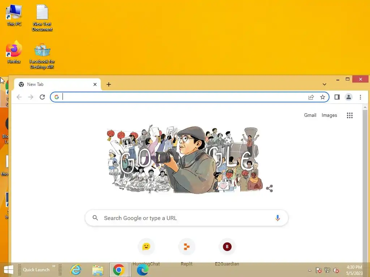Launch Internet Explorer from taskbar

coord(76,270)
